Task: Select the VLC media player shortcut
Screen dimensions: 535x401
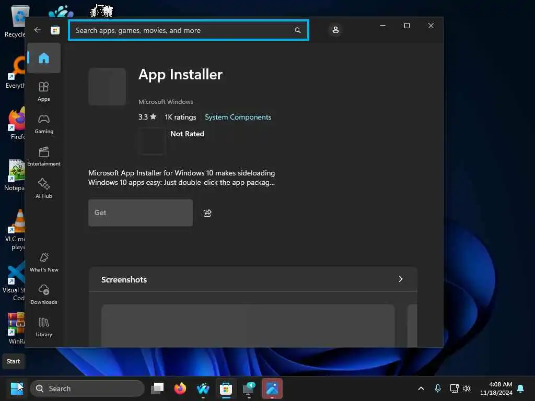Action: 16,230
